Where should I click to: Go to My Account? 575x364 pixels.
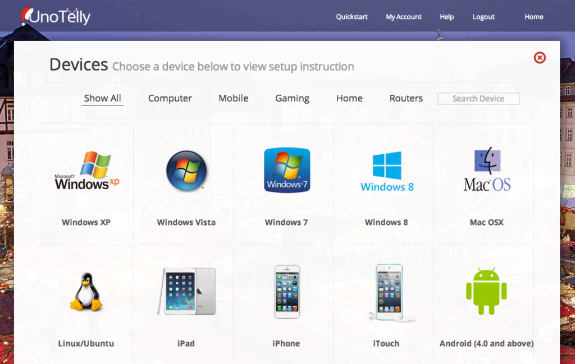(x=404, y=17)
